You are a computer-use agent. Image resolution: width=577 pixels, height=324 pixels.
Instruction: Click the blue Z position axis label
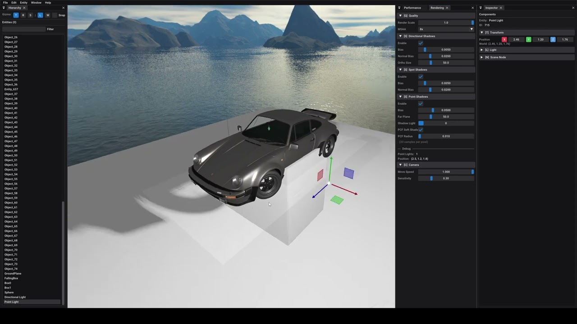click(x=553, y=40)
